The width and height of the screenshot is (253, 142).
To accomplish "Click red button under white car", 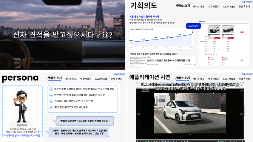I will (x=217, y=38).
